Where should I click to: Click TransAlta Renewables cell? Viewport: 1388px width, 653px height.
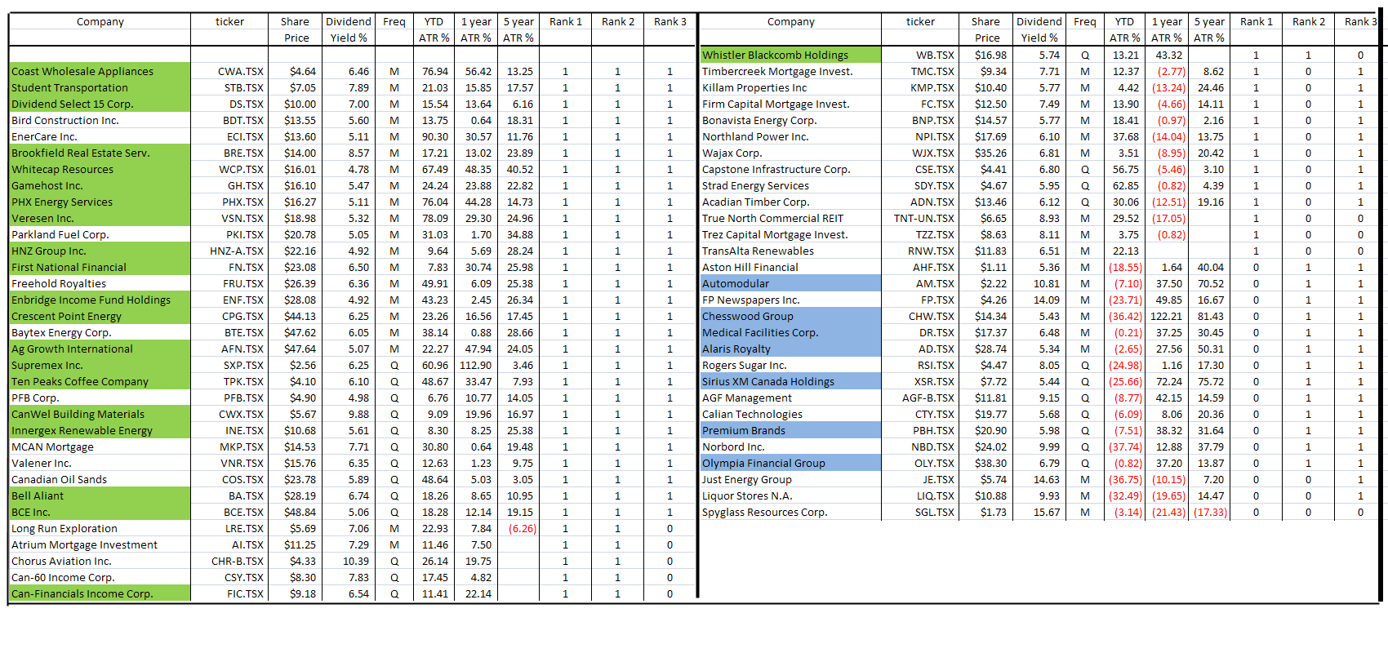tap(790, 251)
